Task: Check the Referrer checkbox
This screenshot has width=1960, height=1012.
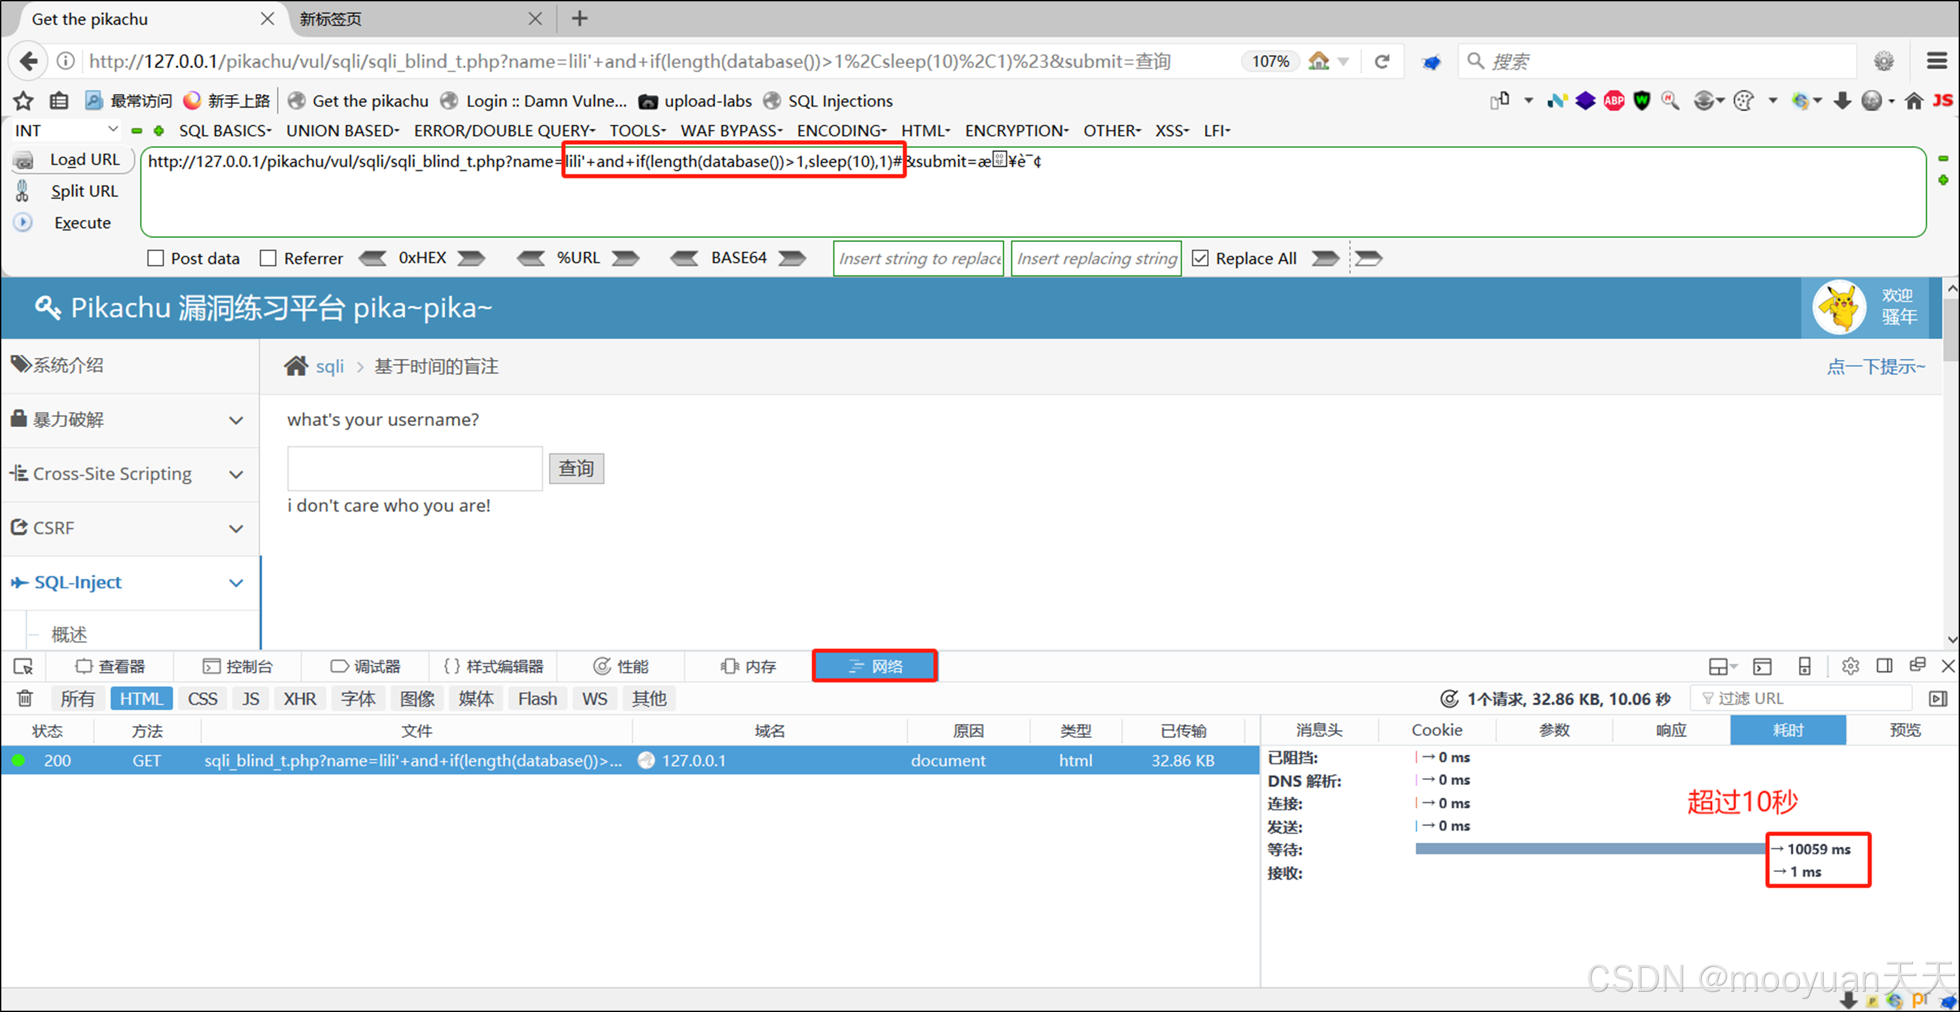Action: (x=268, y=258)
